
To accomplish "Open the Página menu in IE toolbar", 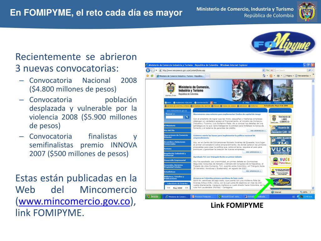I will click(x=289, y=76).
